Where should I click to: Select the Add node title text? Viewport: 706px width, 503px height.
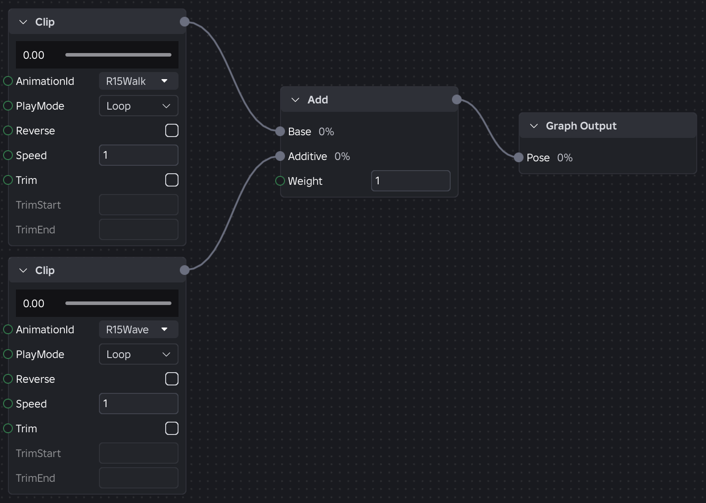pos(318,100)
